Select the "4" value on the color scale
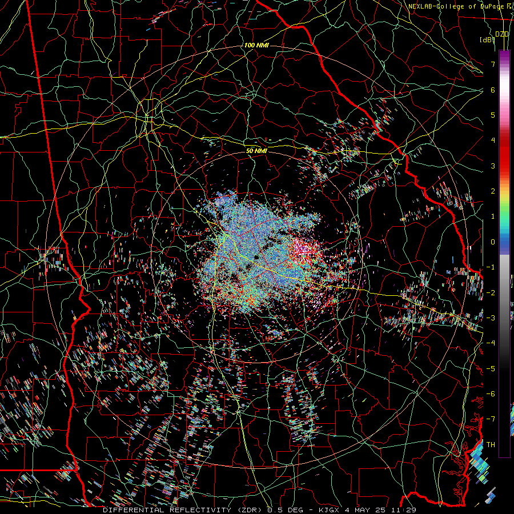This screenshot has height=514, width=514. (493, 140)
